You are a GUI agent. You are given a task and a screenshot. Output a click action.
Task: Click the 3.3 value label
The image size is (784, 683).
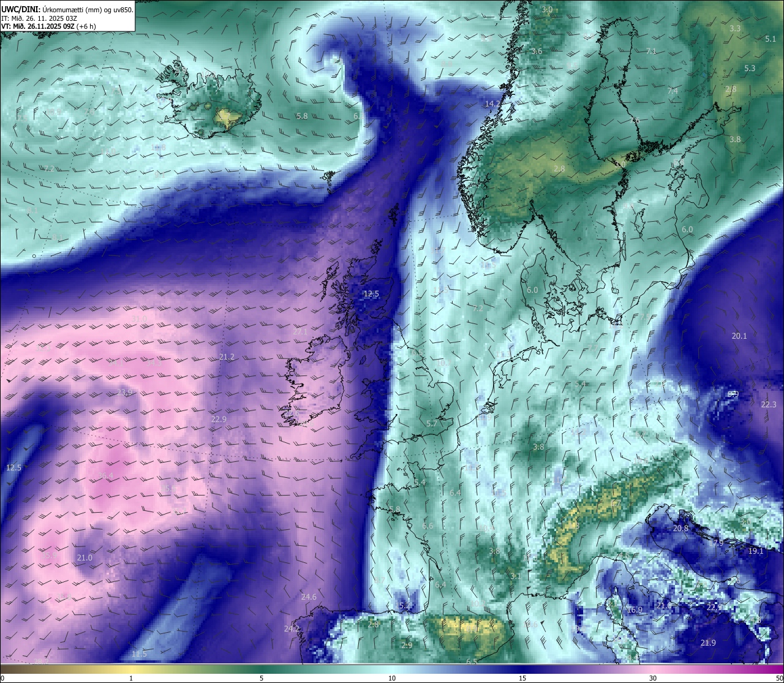pyautogui.click(x=735, y=29)
